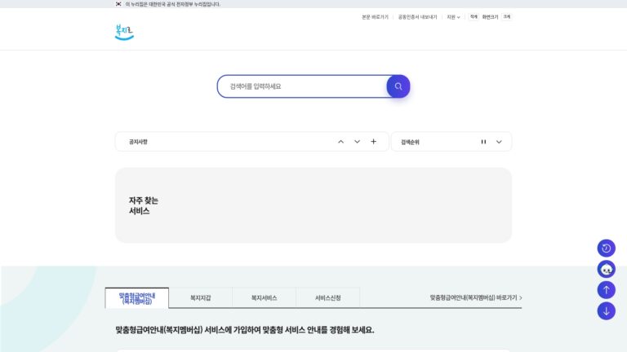Viewport: 627px width, 352px height.
Task: Pause the 검색순위 ranking rotation
Action: (x=483, y=142)
